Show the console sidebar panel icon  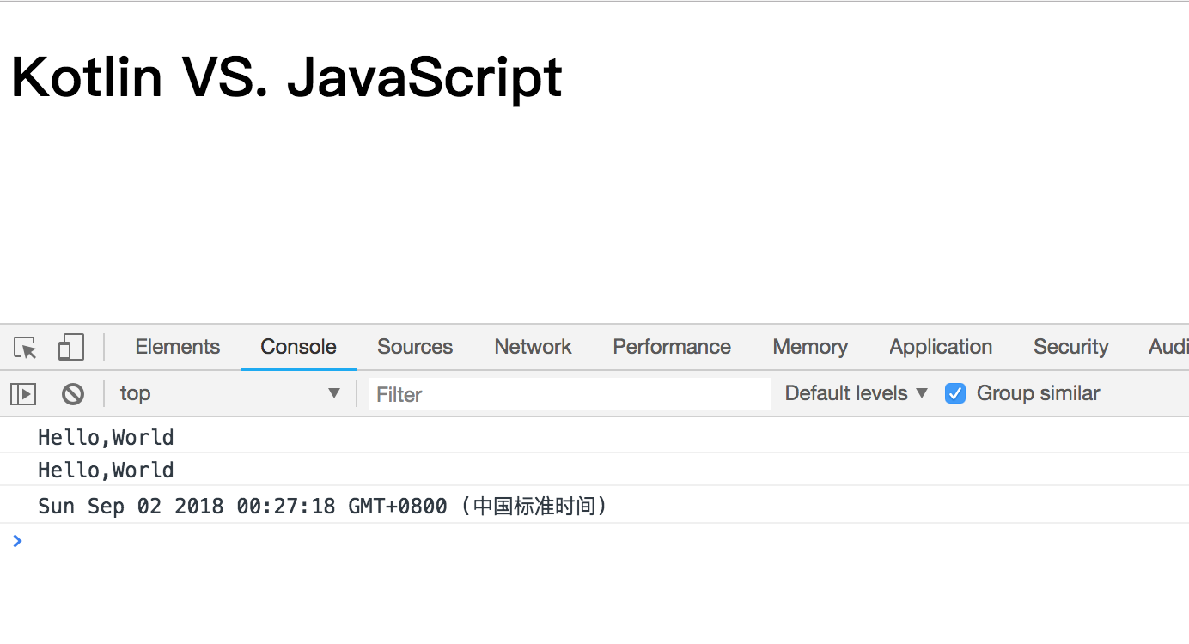coord(23,394)
